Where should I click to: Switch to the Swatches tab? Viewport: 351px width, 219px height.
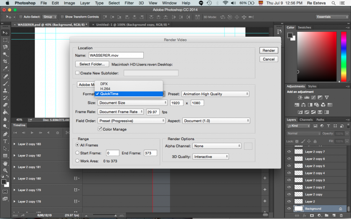click(x=304, y=27)
